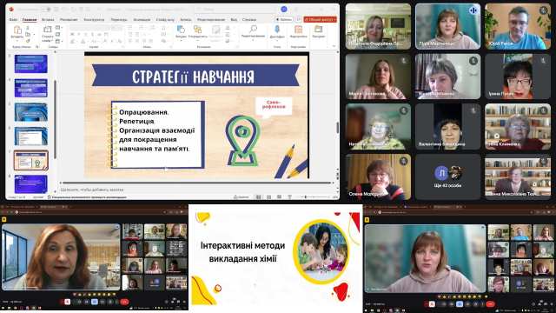Click the Диктофон microphone icon
Screen dimensions: 556x313
pos(277,32)
